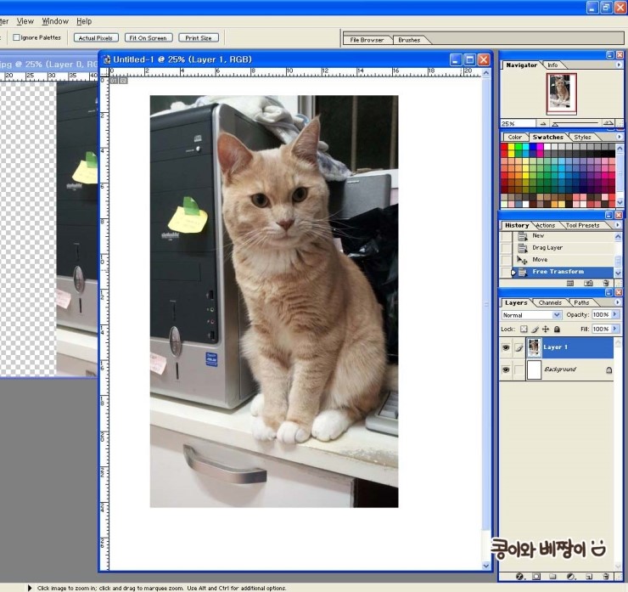Toggle Ignore Palettes checkbox
Image resolution: width=628 pixels, height=592 pixels.
[x=16, y=37]
